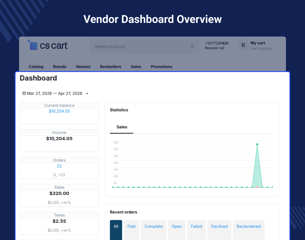Select the Sales statistics tab
The image size is (305, 240).
click(x=122, y=127)
